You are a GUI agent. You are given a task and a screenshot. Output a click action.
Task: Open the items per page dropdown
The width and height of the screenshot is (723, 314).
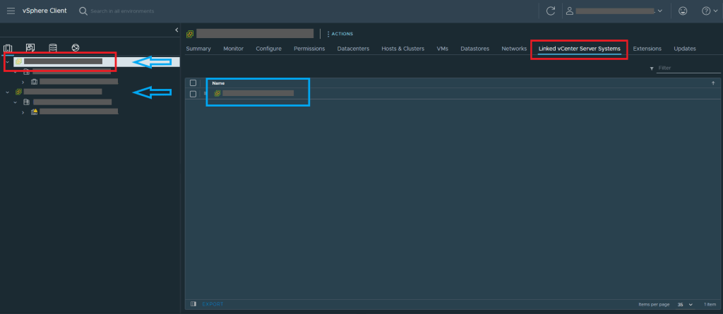[x=685, y=304]
